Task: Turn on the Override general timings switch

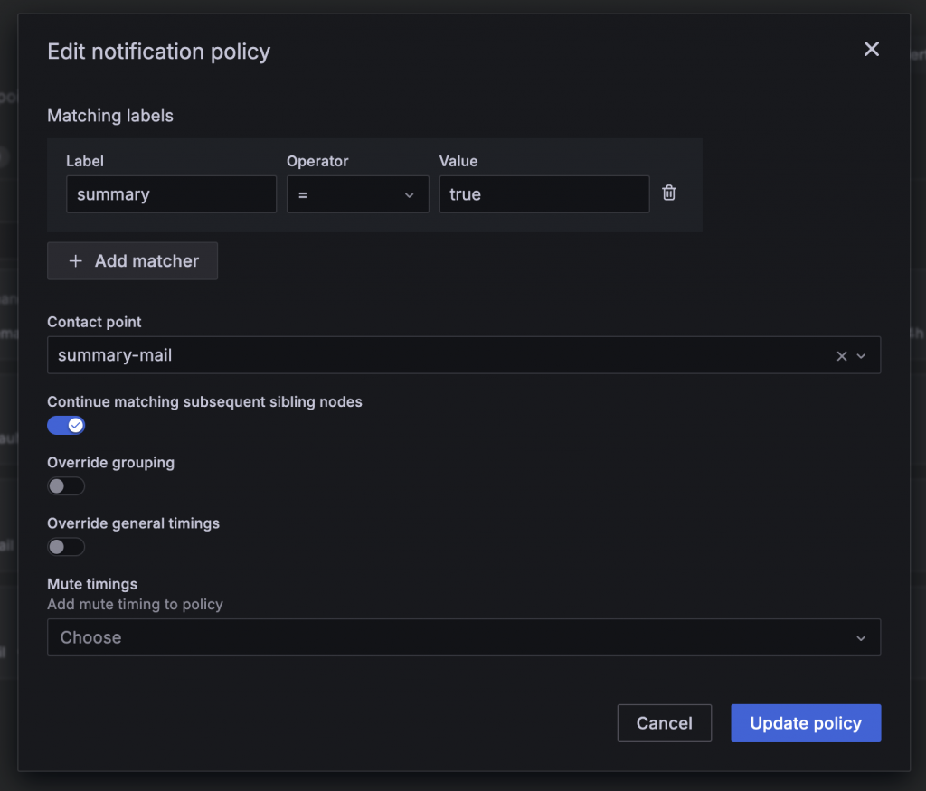Action: coord(66,547)
